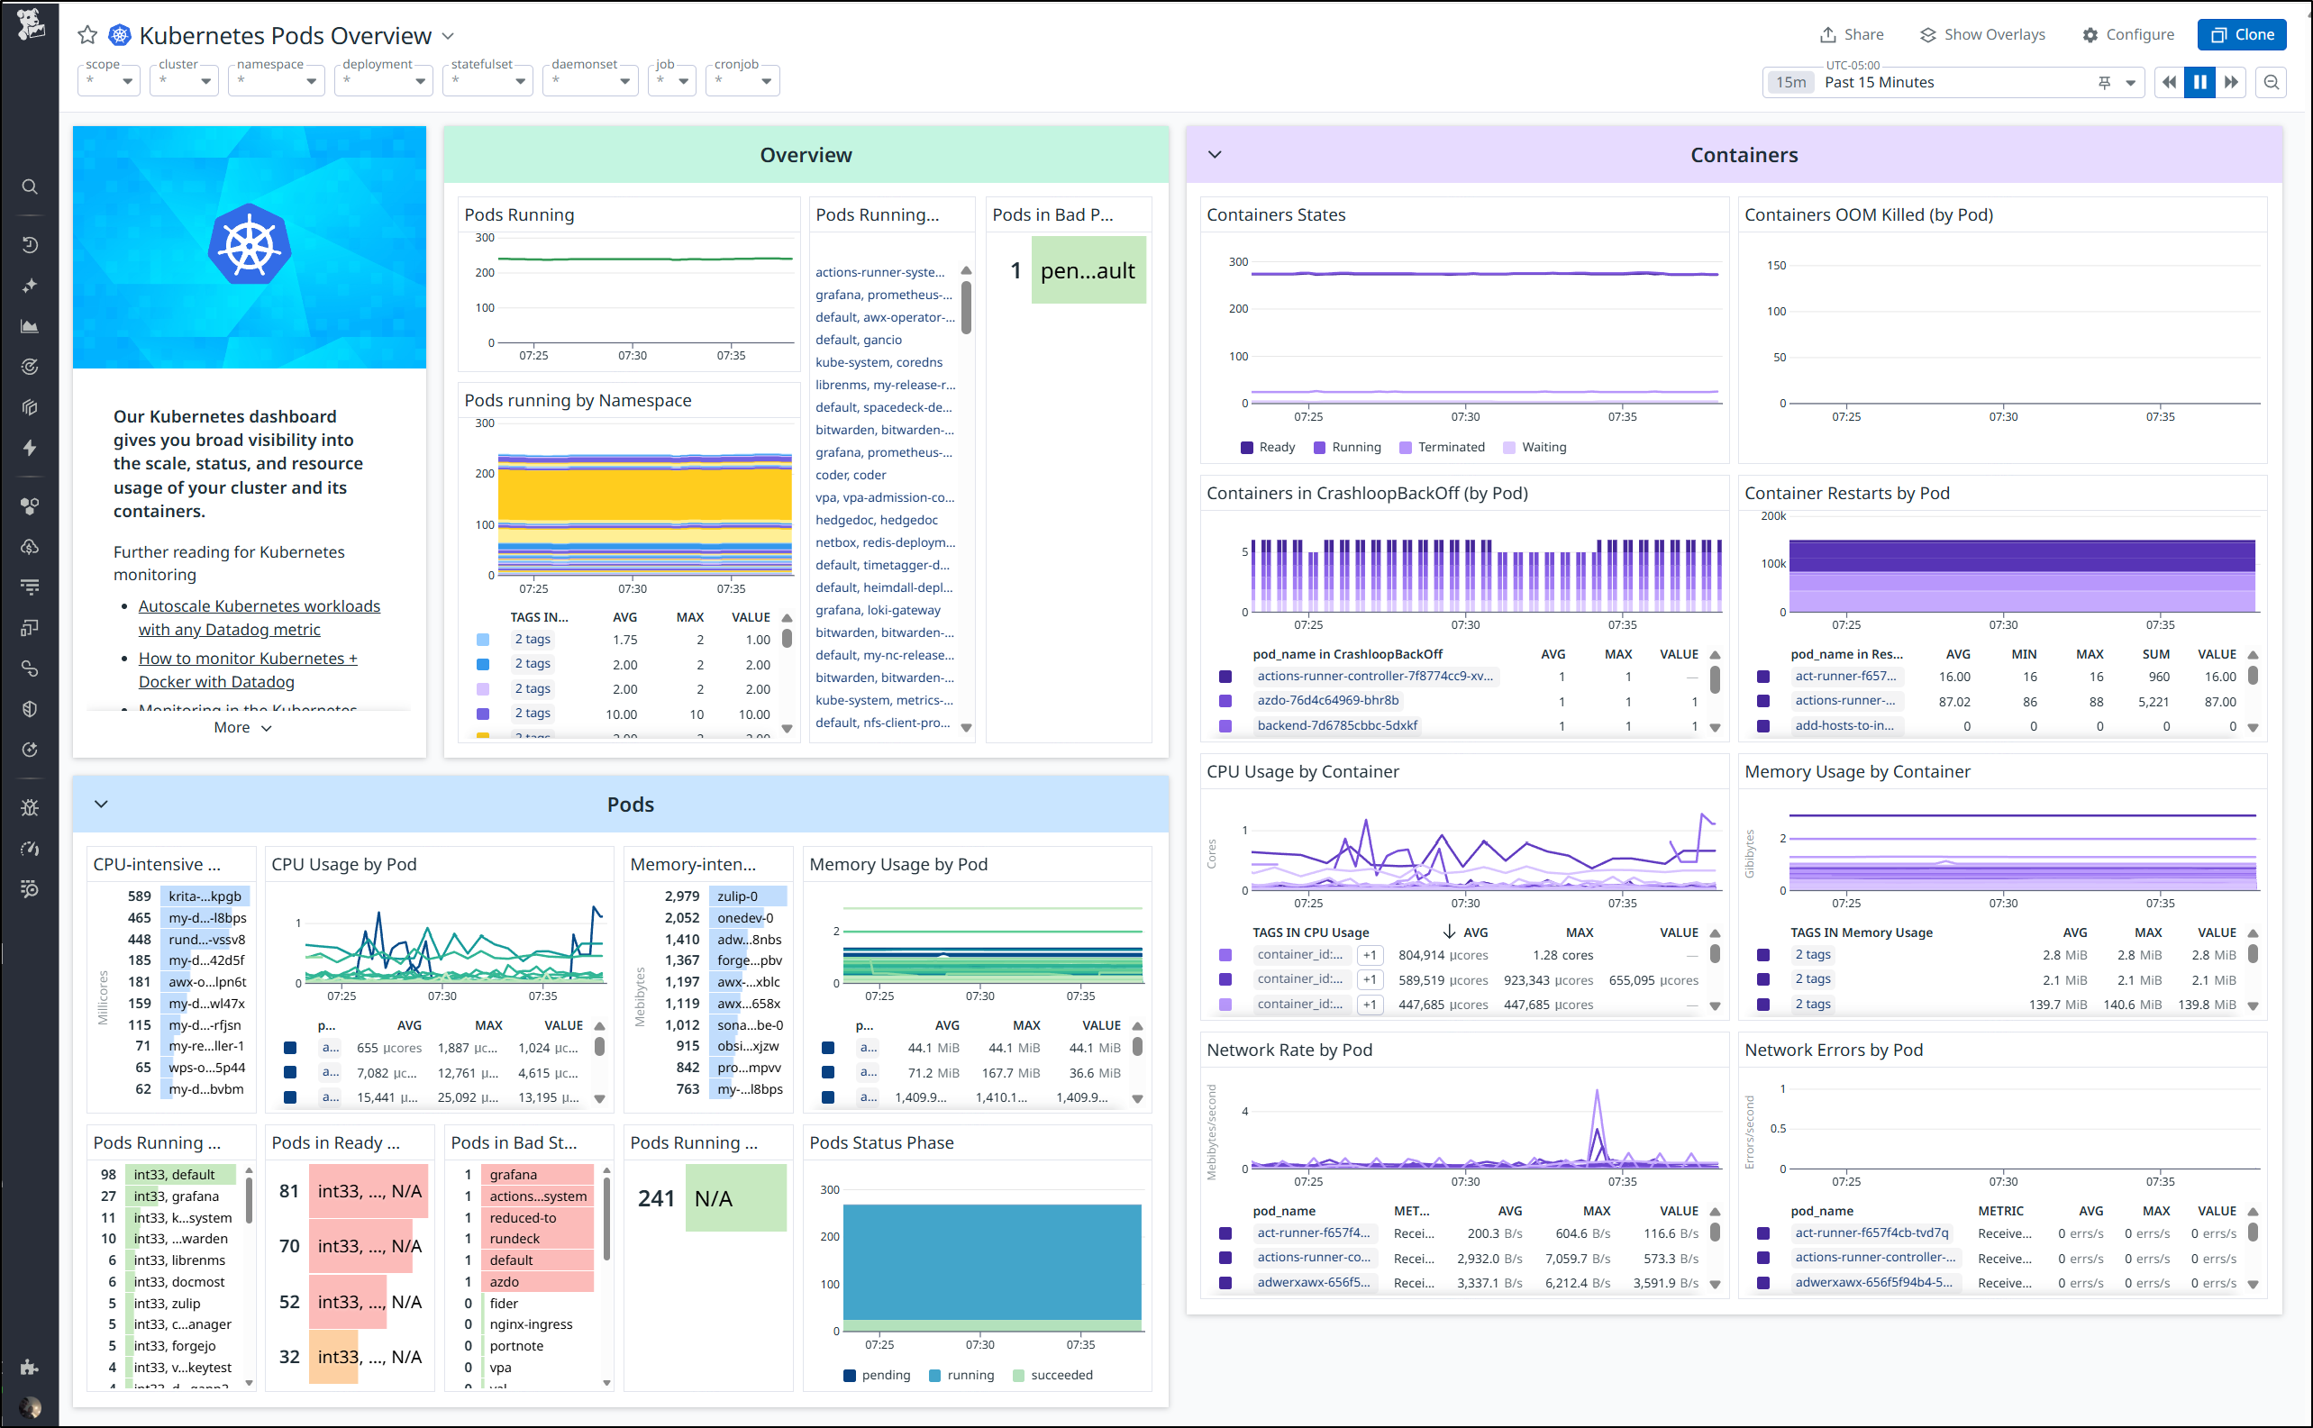Open the Bits AI sparkle icon
This screenshot has width=2313, height=1428.
click(x=31, y=286)
